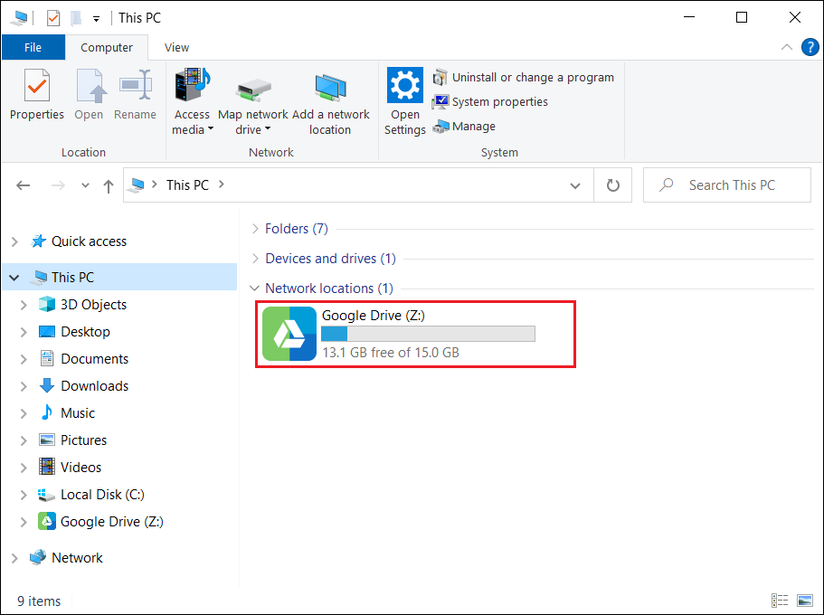
Task: Click the Up one level arrow
Action: pos(109,185)
